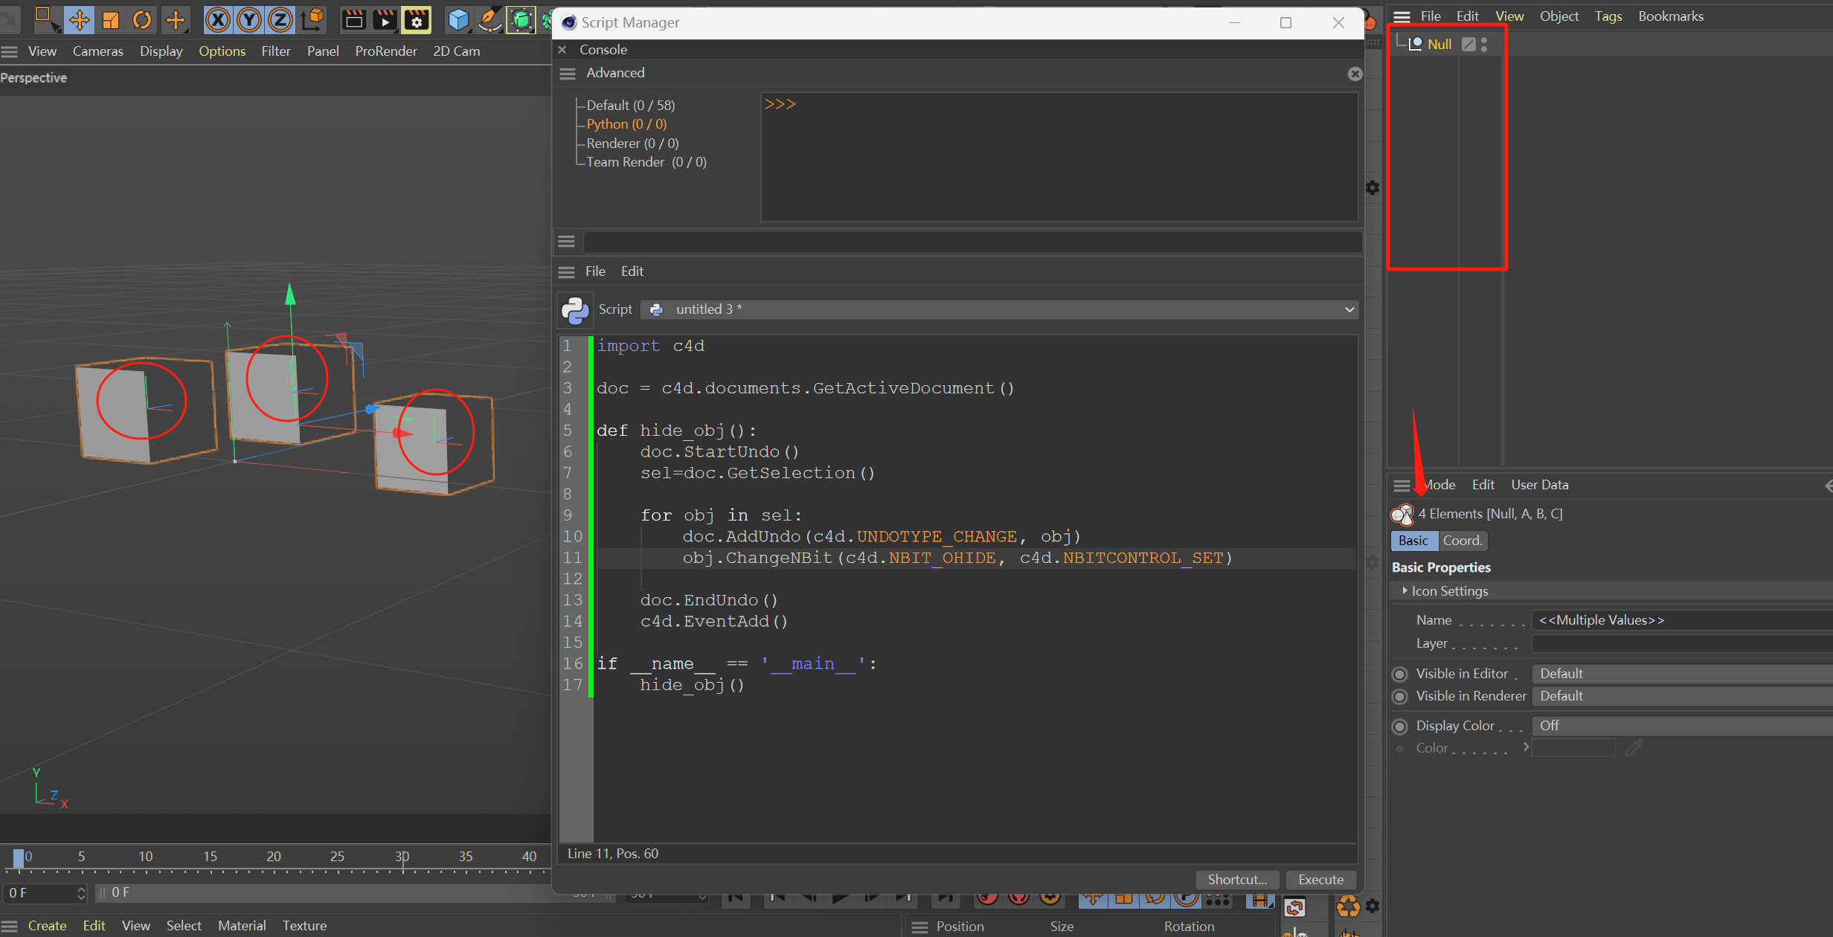Click Render to Picture Viewer icon
Viewport: 1833px width, 937px height.
pyautogui.click(x=385, y=19)
